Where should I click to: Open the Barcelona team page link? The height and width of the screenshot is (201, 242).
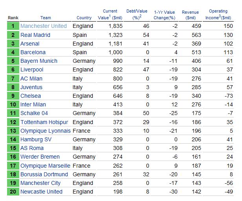coord(33,52)
